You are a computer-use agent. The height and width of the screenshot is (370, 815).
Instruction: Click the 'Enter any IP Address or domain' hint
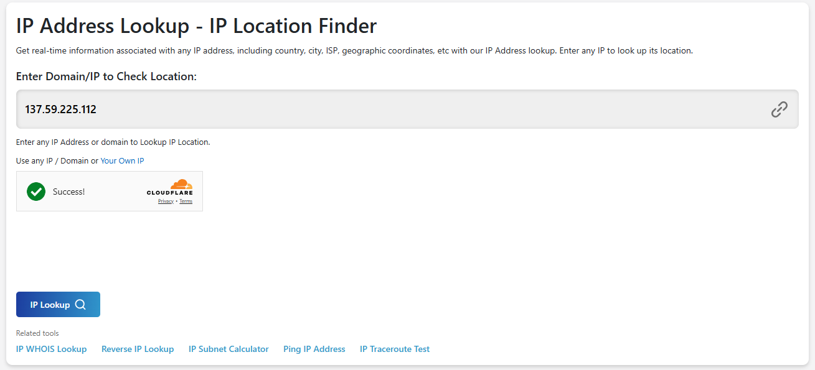click(113, 142)
